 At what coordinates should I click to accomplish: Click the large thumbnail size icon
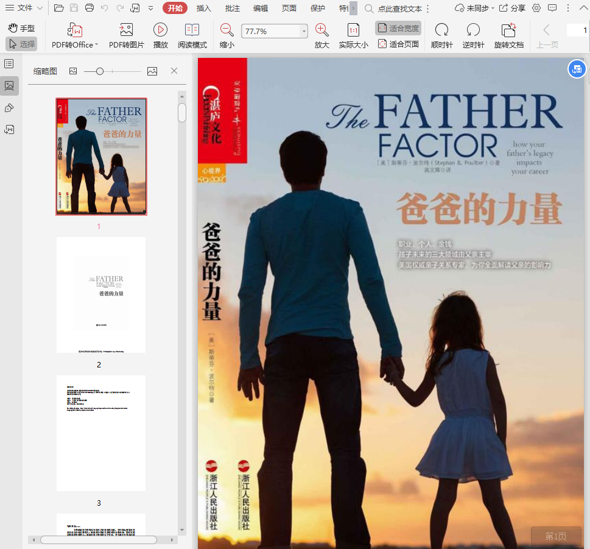[x=152, y=71]
